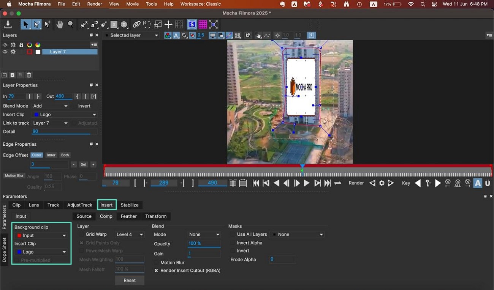Click the Reset button

[x=130, y=281]
